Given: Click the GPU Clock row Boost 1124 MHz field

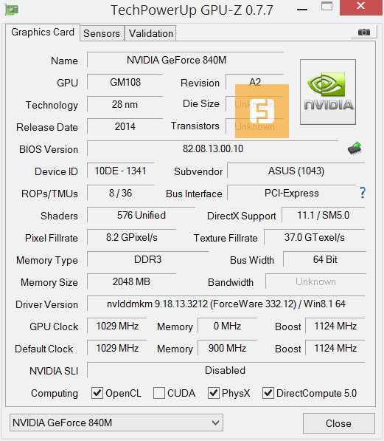Looking at the screenshot, I should click(x=335, y=326).
